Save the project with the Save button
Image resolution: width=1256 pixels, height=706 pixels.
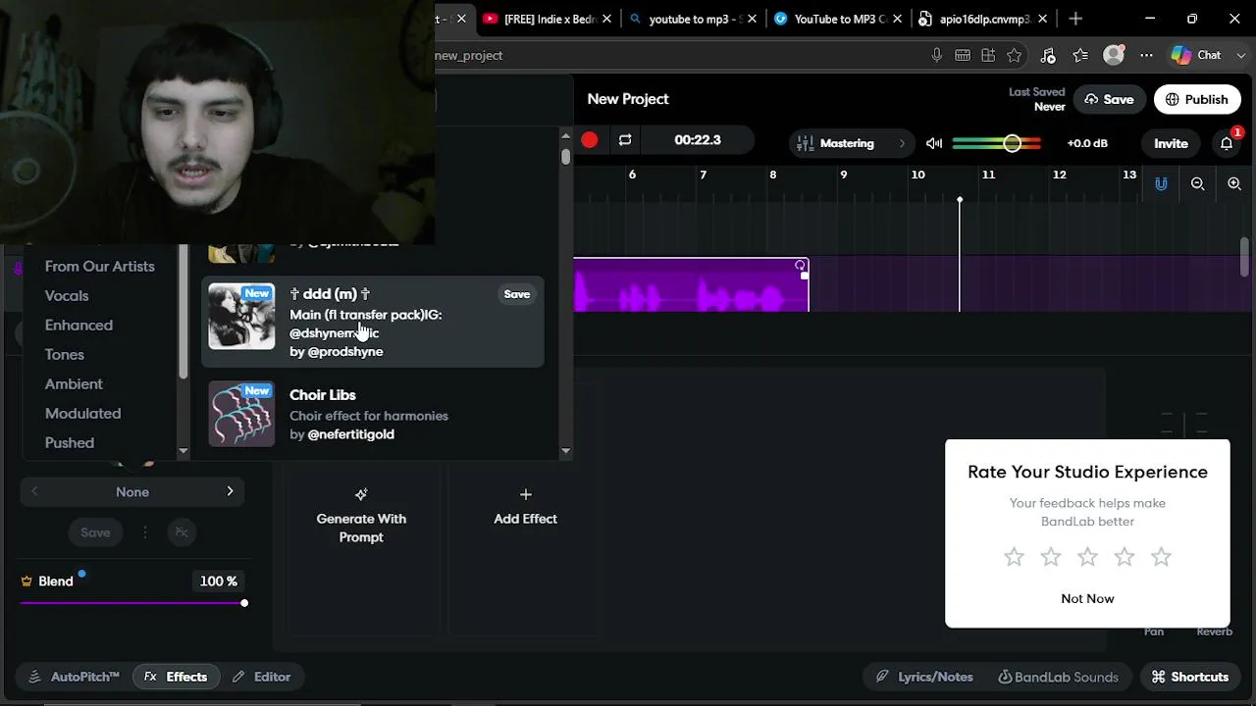[1109, 99]
